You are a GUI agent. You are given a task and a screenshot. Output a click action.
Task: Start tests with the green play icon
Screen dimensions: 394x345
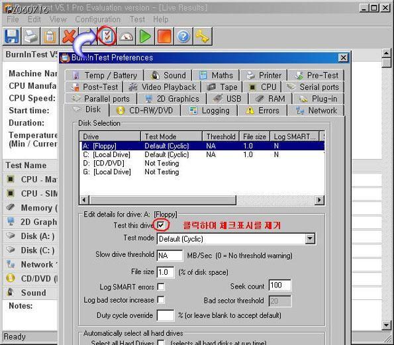pyautogui.click(x=145, y=36)
